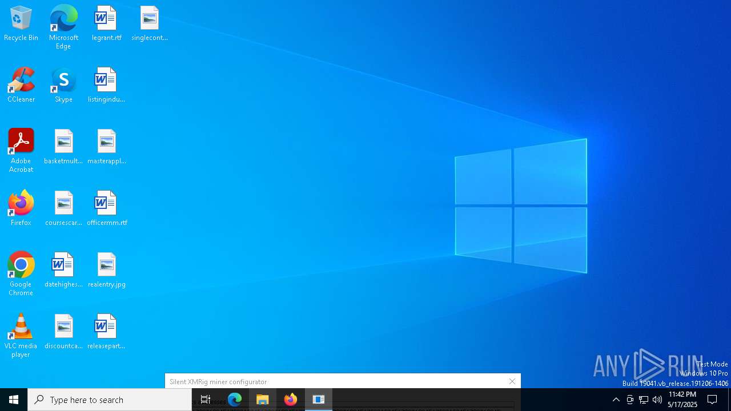Open the network status tray icon
This screenshot has width=731, height=411.
644,400
